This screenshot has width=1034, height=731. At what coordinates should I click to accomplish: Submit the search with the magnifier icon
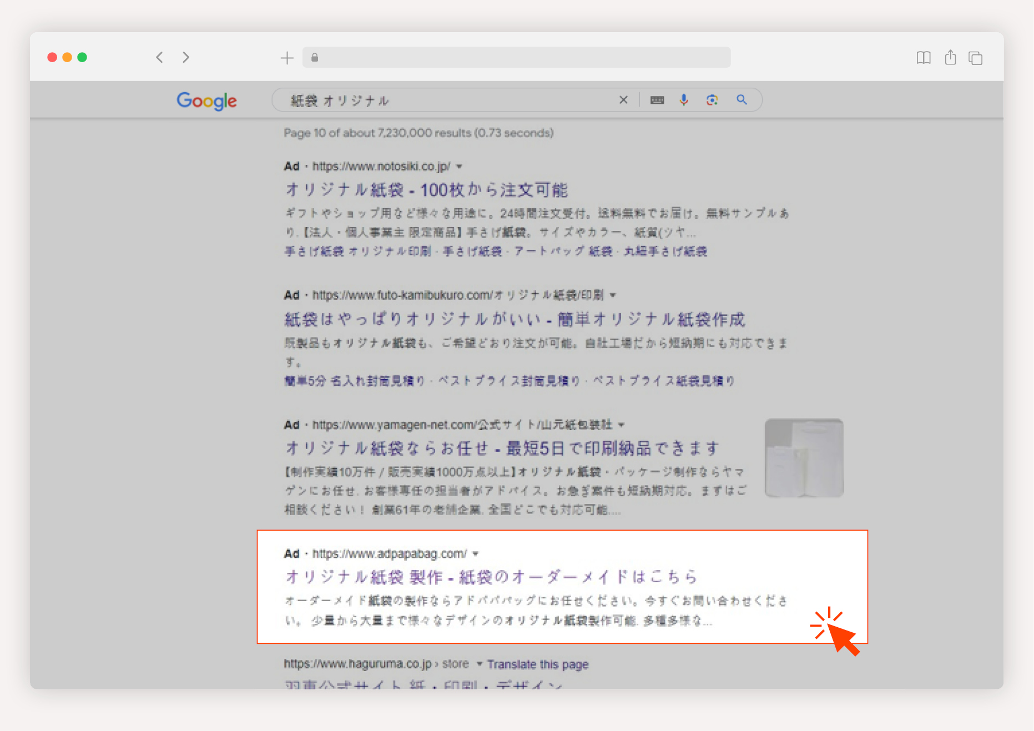742,100
